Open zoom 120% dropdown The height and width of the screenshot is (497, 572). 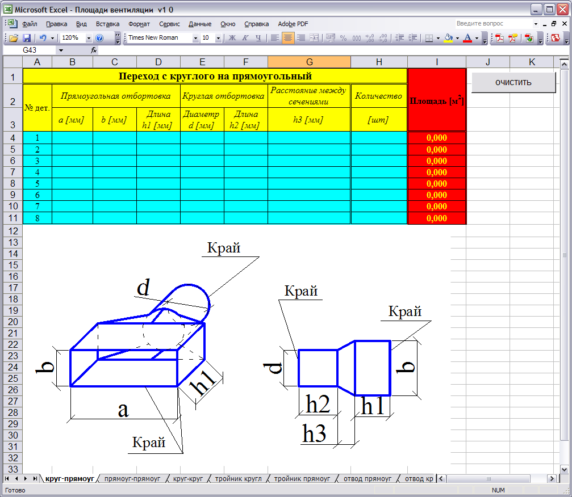tap(88, 38)
